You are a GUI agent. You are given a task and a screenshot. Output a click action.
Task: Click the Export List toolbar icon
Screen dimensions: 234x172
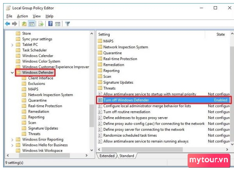coord(41,24)
